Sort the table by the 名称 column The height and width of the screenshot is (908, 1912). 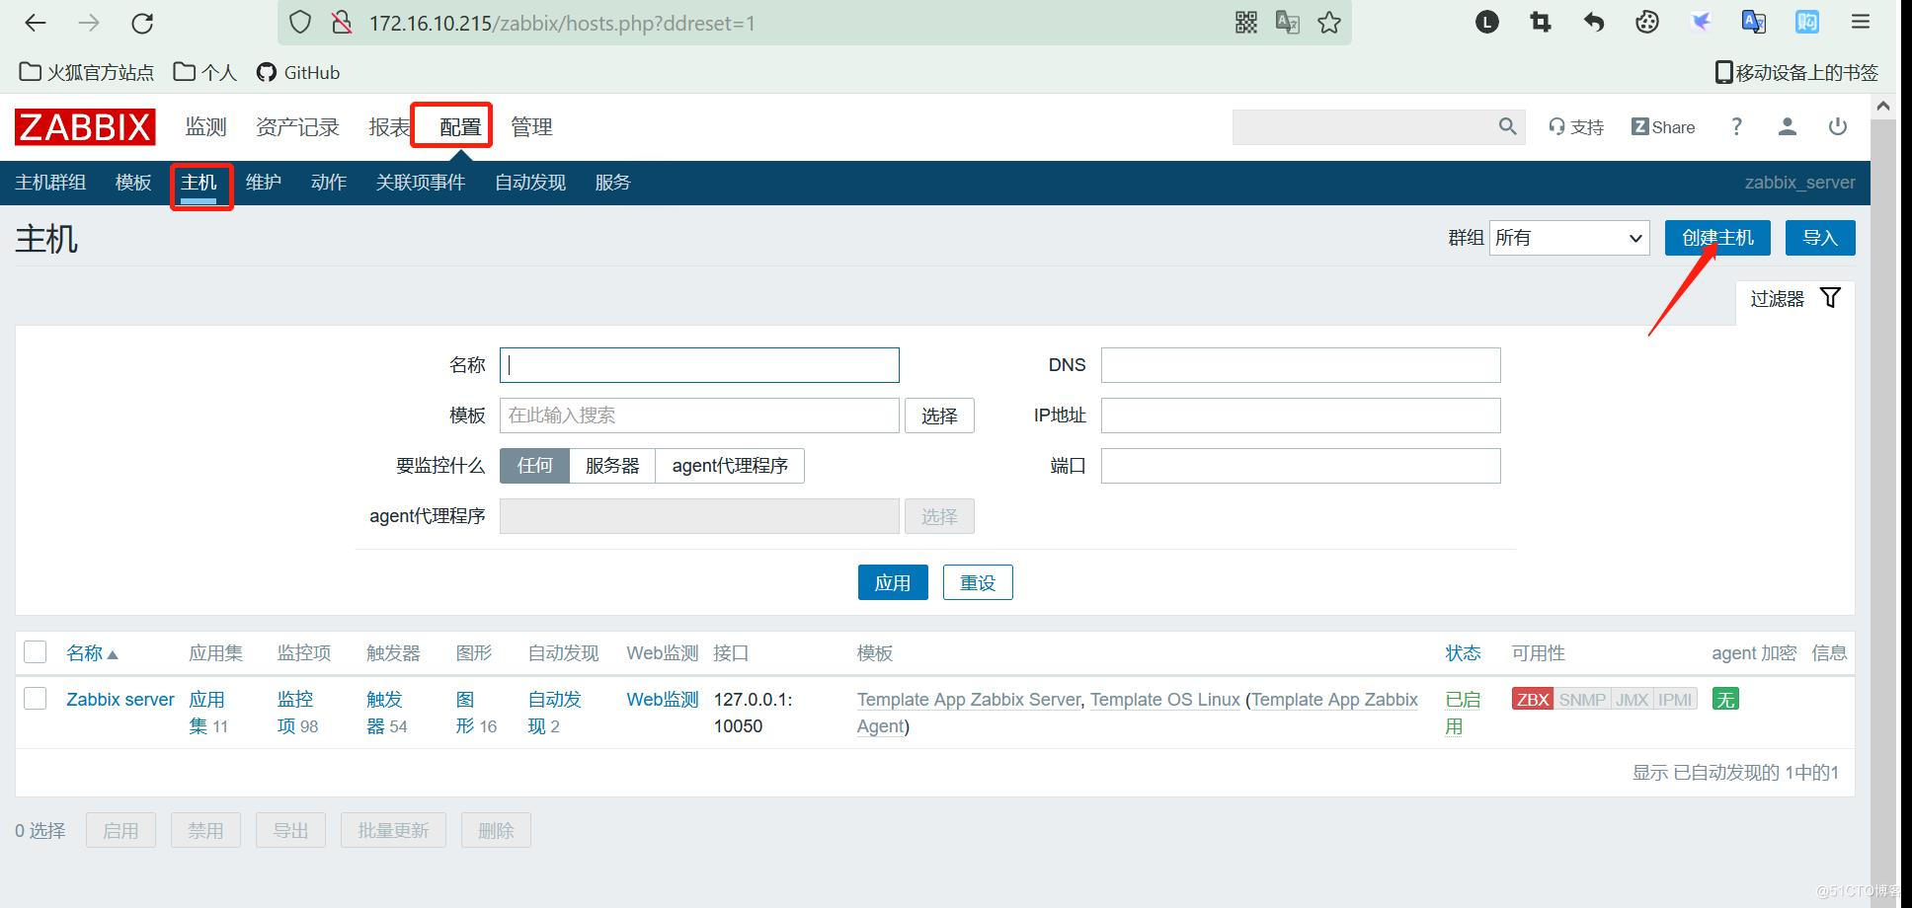point(92,653)
